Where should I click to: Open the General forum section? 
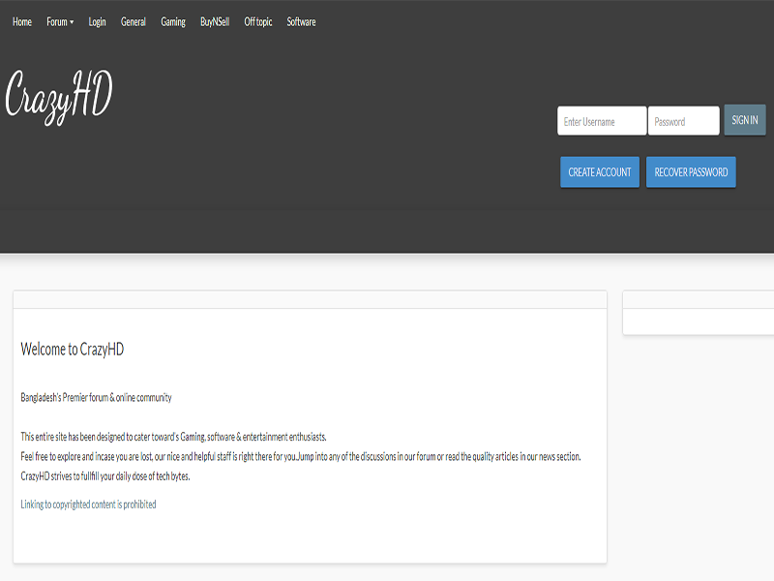(x=134, y=21)
